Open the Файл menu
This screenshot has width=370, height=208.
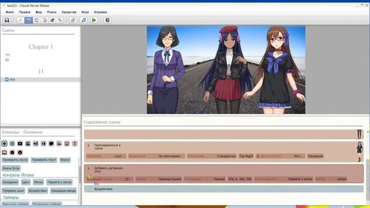(10, 12)
